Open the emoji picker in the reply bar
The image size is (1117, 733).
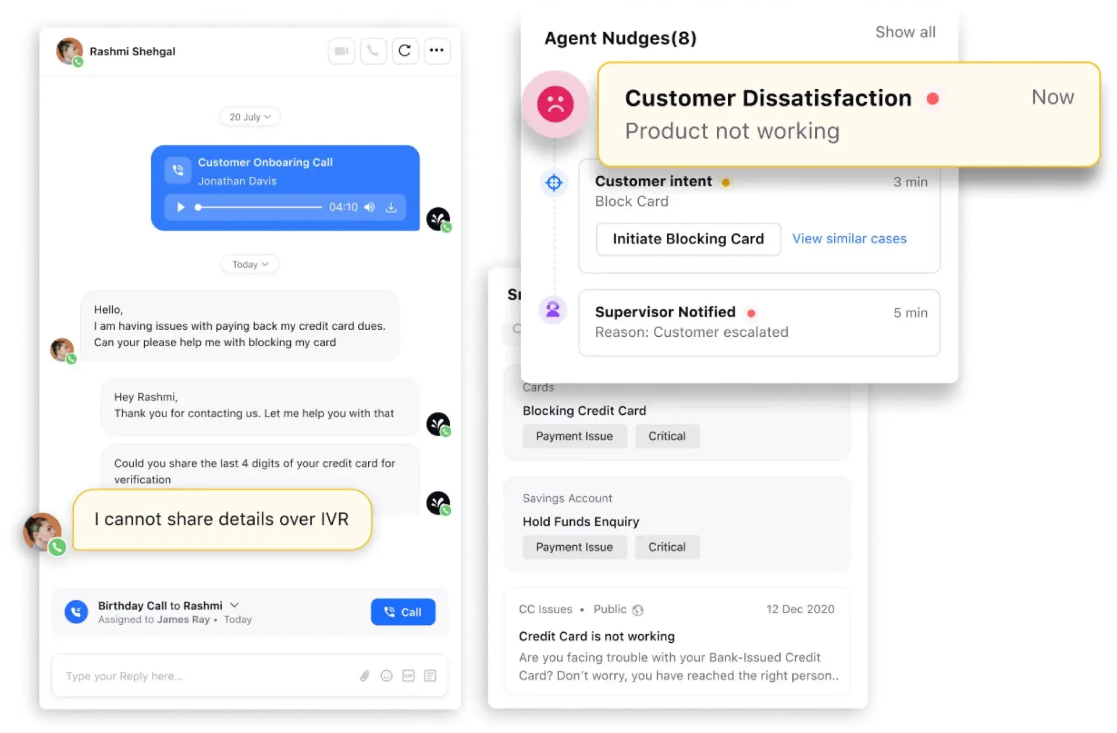click(x=387, y=675)
